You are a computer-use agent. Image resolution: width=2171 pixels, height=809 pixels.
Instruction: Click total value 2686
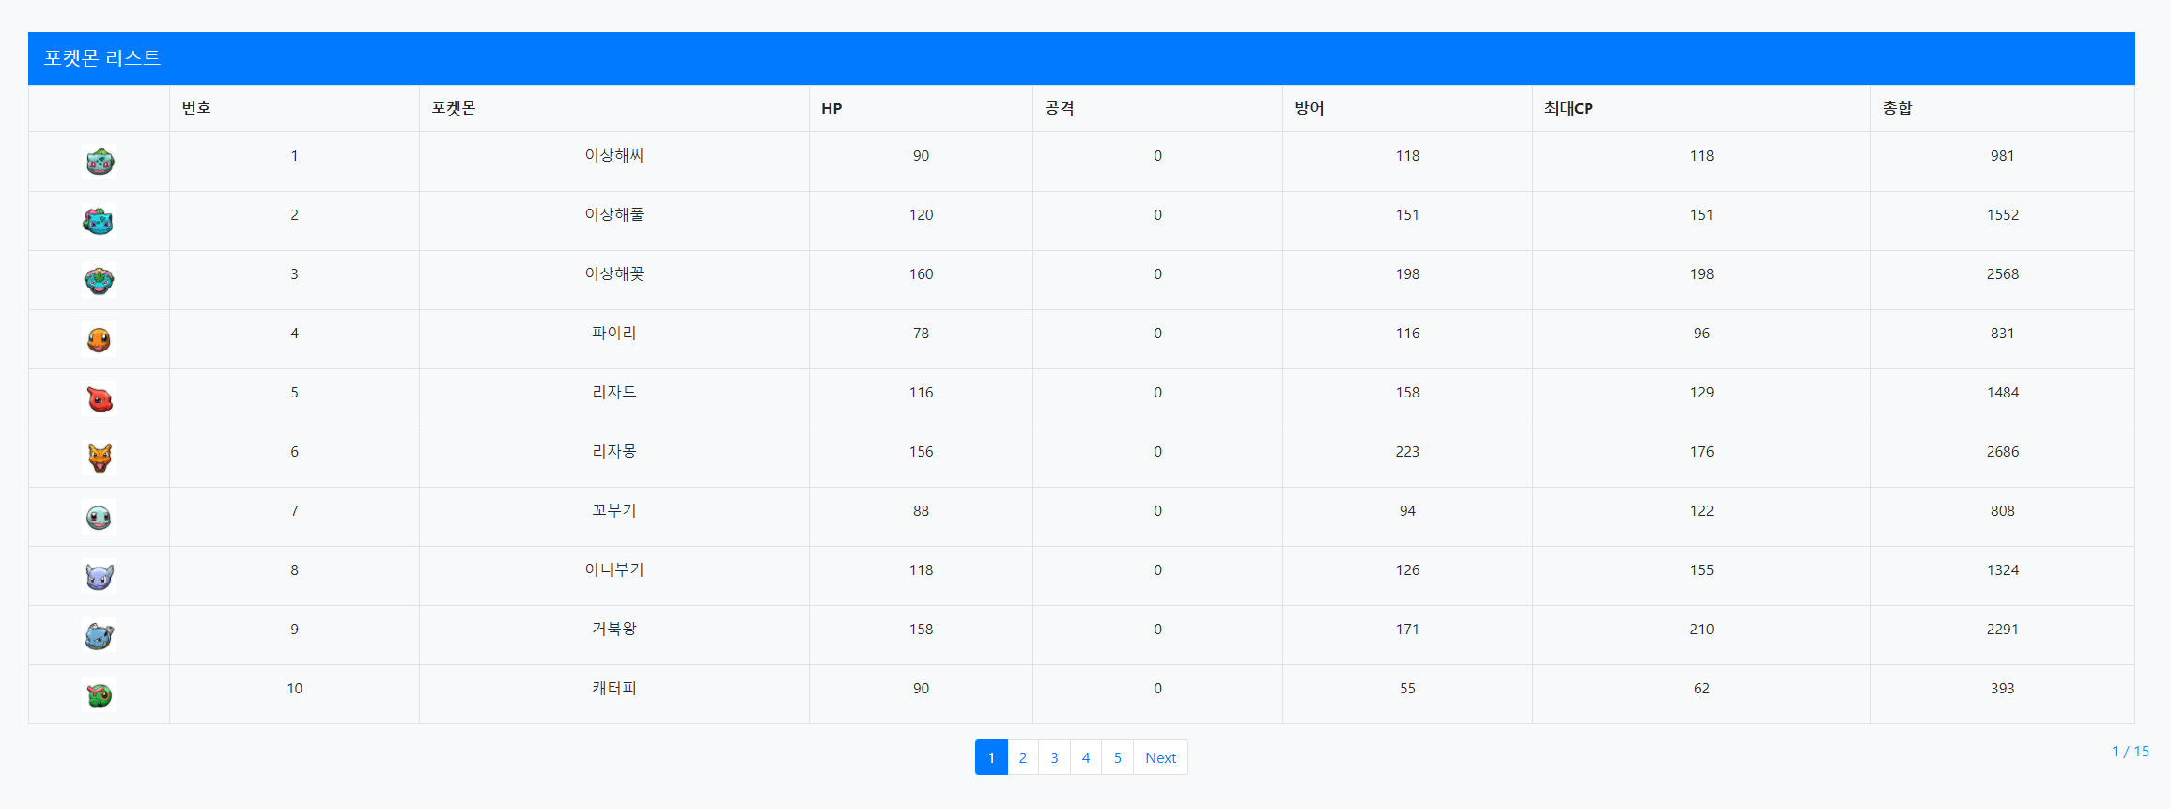[x=2002, y=452]
